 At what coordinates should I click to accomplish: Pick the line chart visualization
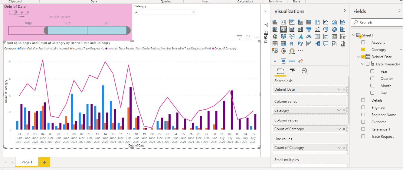click(x=326, y=22)
